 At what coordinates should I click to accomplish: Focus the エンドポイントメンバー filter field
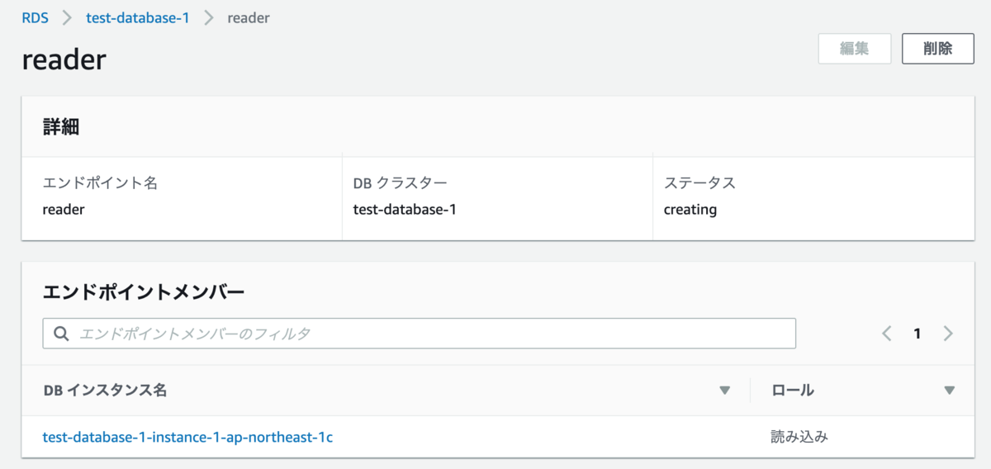point(429,334)
